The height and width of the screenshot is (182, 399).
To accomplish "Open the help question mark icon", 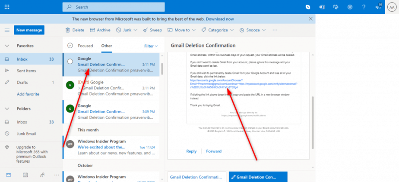I will click(x=364, y=7).
